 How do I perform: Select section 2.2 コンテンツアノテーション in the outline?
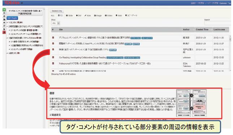tap(26, 34)
